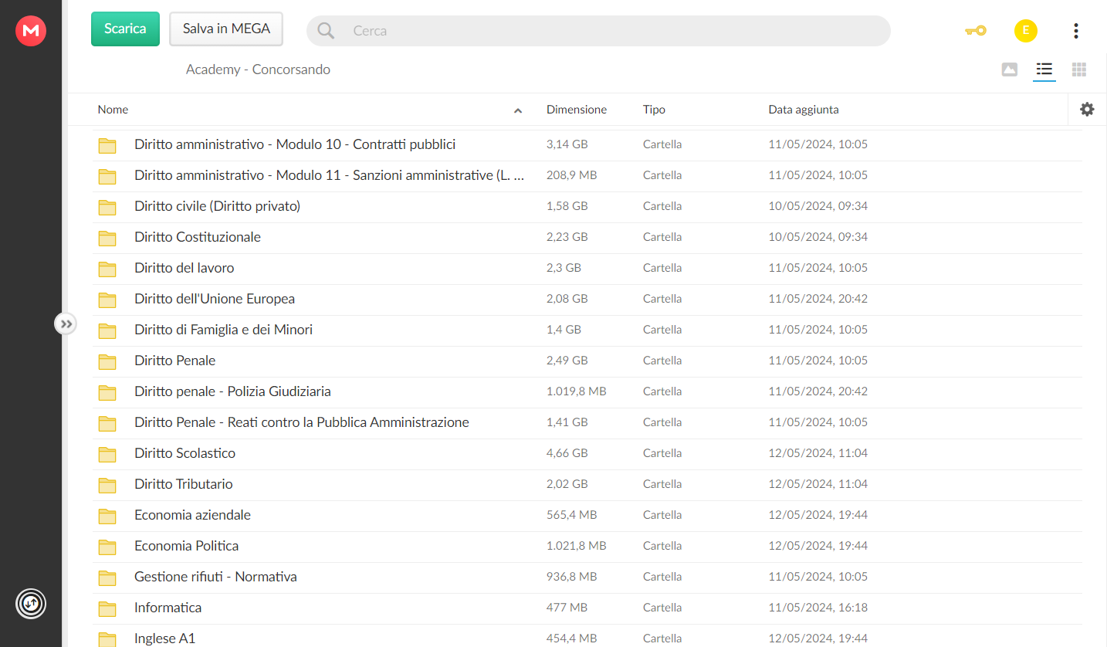
Task: Open the transfers icon in sidebar
Action: coord(31,603)
